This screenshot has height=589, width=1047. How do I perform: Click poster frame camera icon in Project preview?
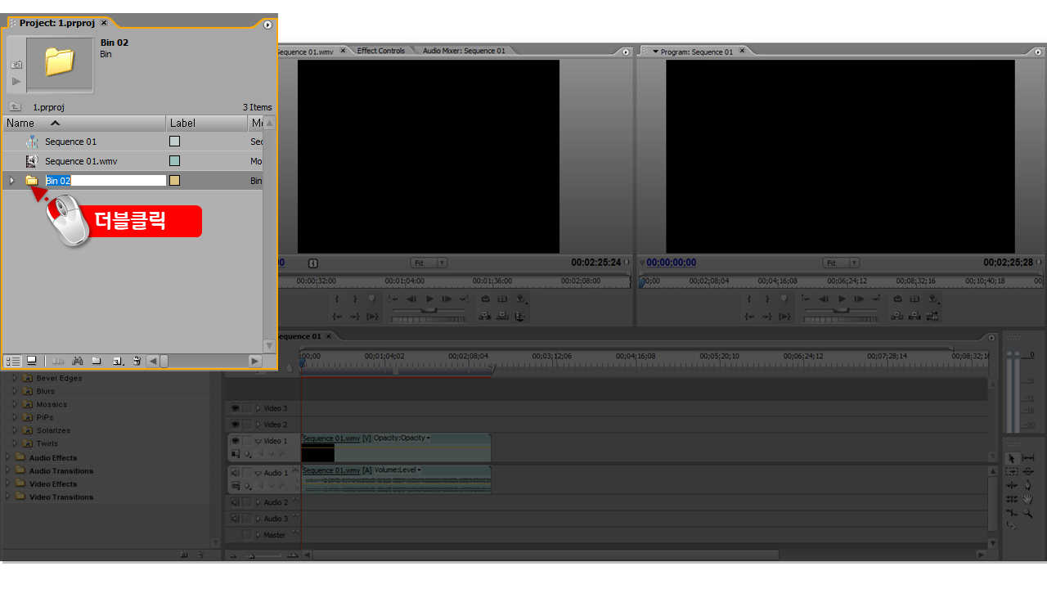coord(16,65)
